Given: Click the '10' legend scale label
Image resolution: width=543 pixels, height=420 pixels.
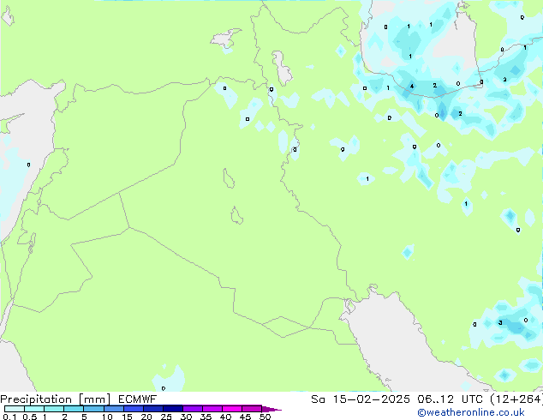Looking at the screenshot, I should [x=107, y=417].
